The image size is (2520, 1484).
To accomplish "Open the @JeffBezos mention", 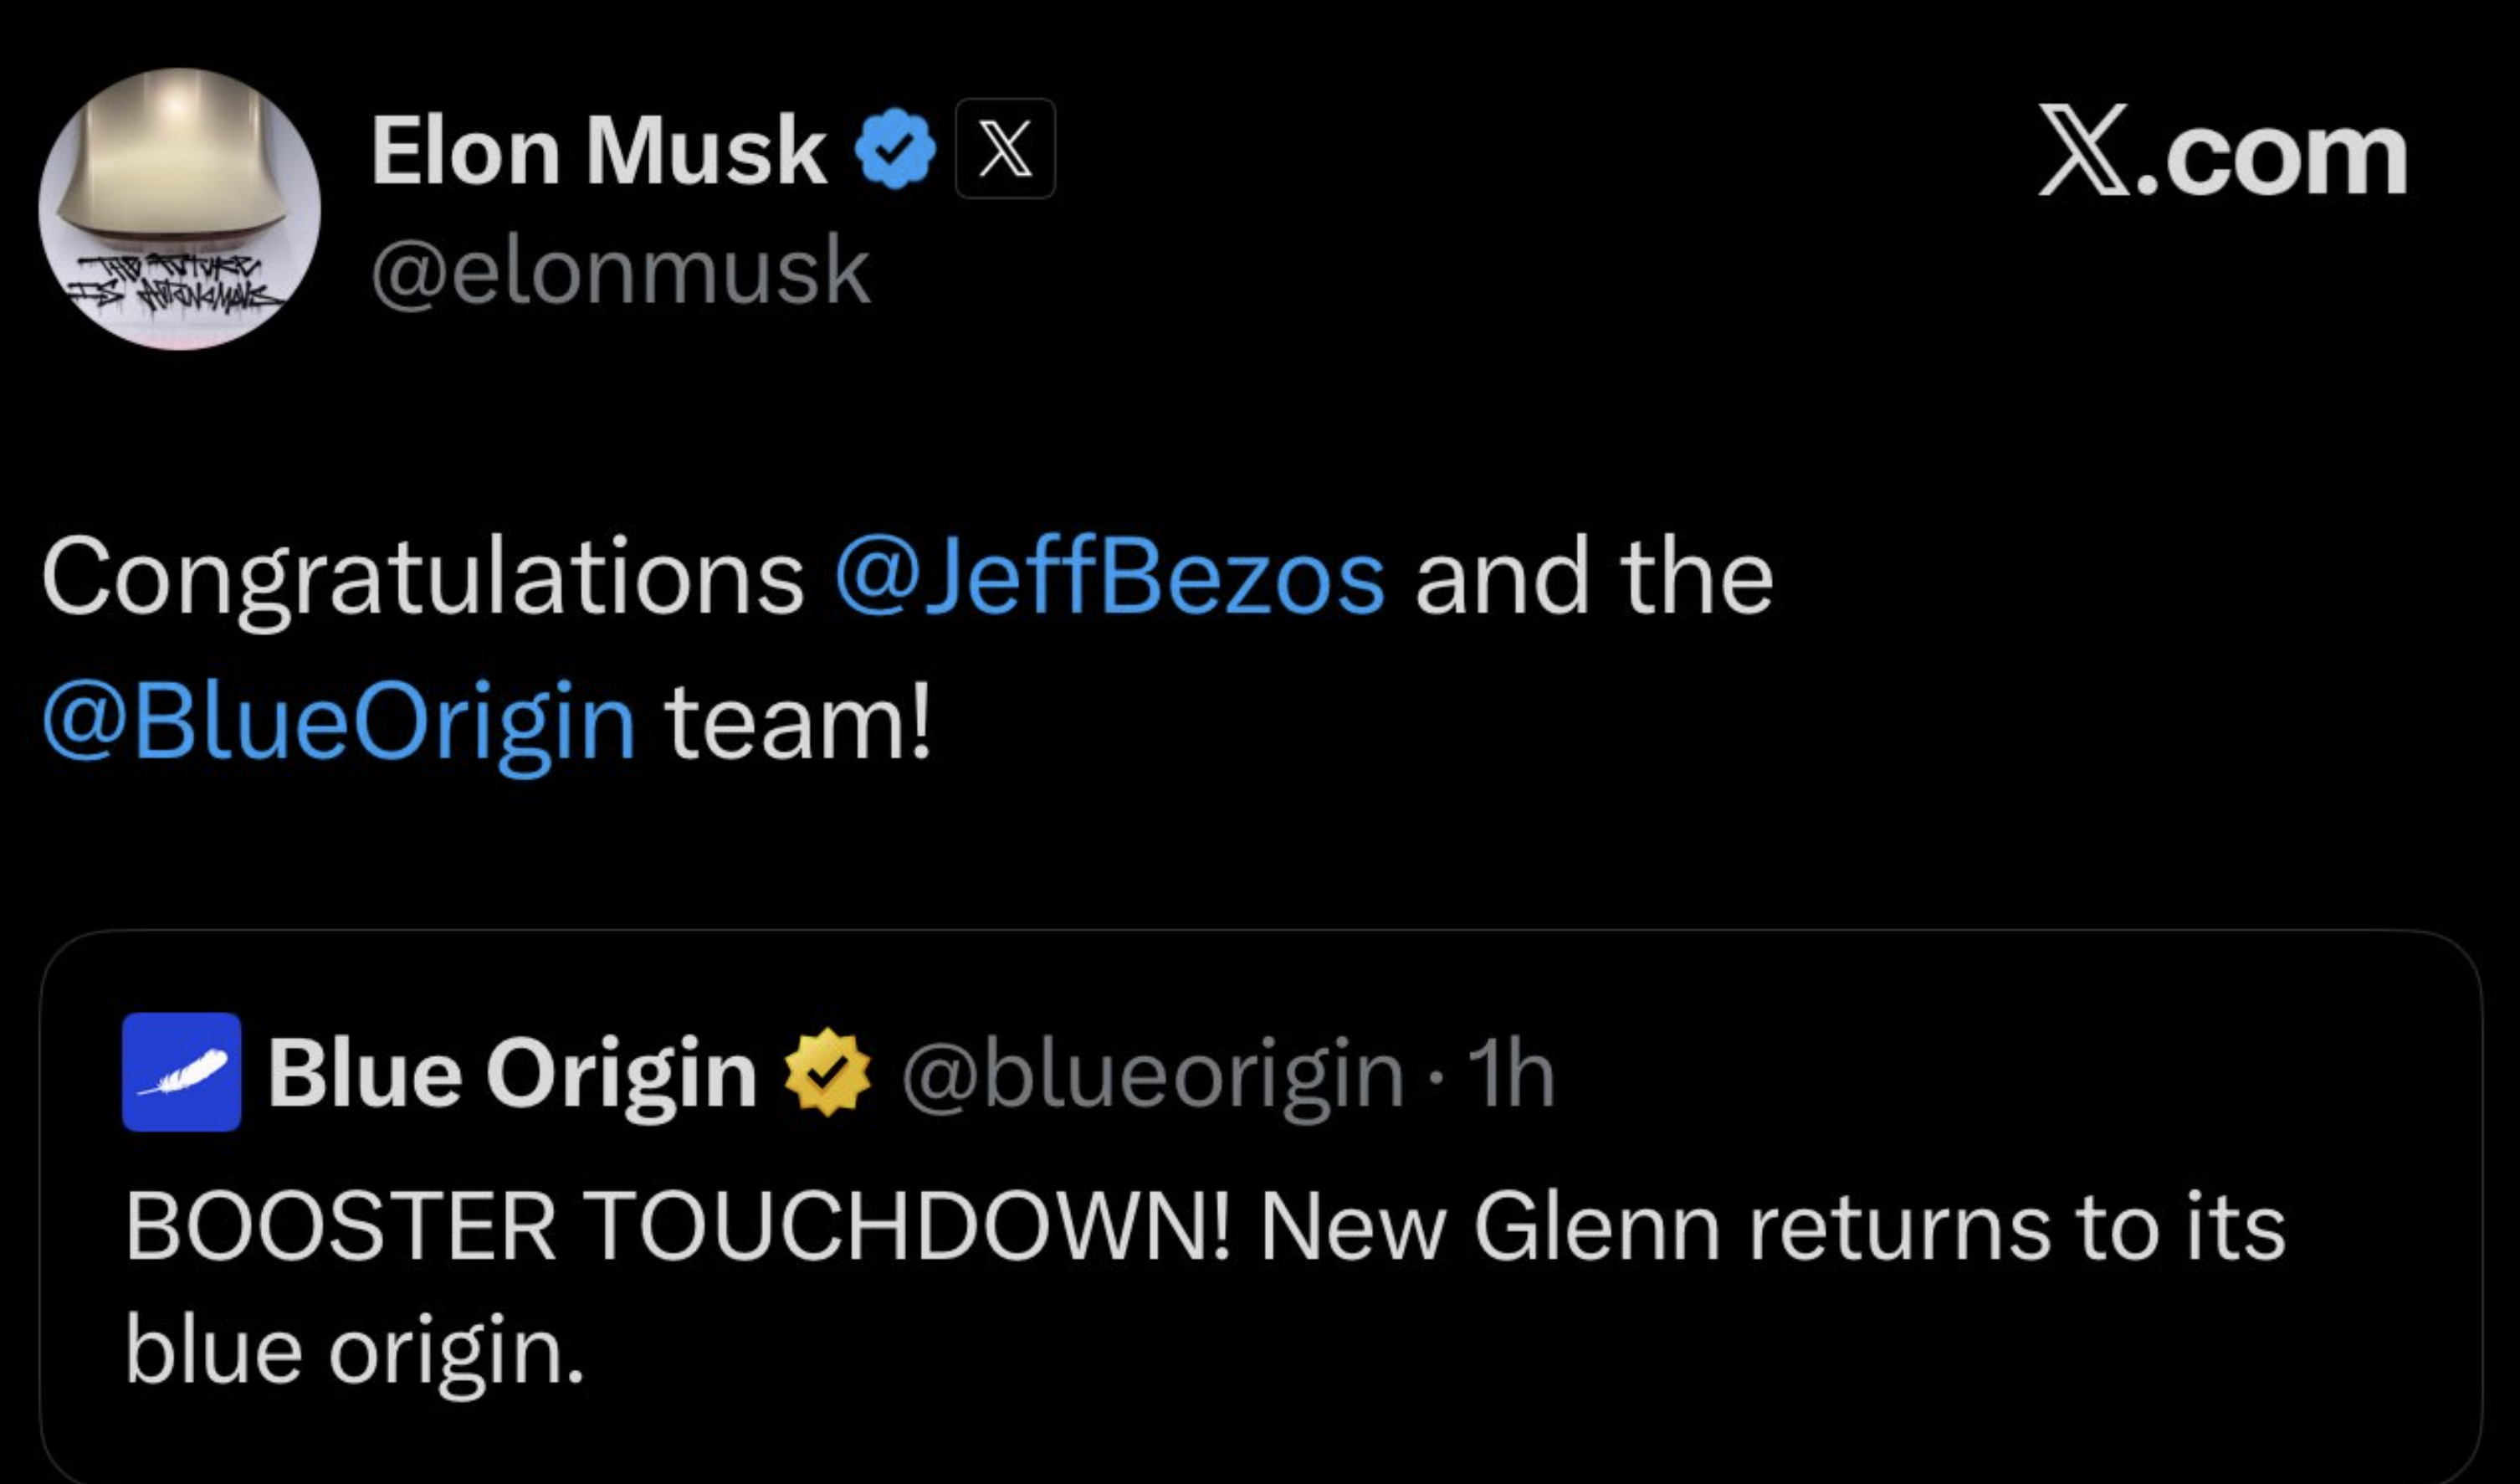I will pos(1109,578).
